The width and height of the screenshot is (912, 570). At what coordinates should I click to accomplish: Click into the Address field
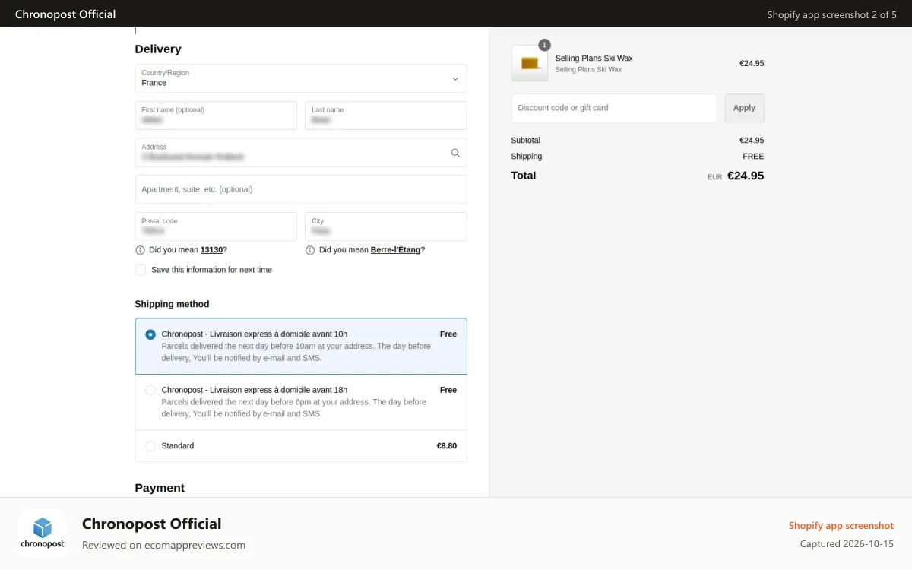pos(301,153)
